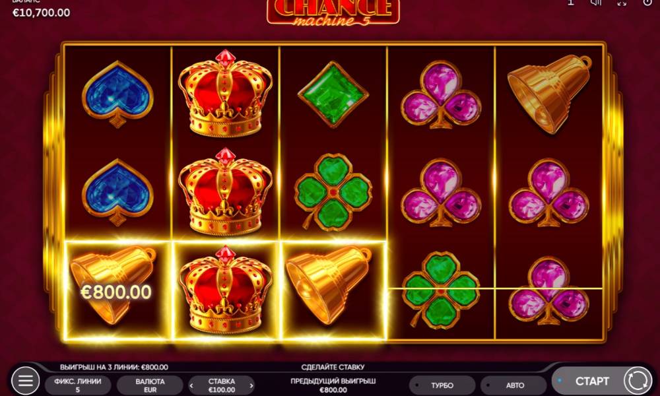
Task: Start a spin with the СТАРТ button
Action: 592,381
